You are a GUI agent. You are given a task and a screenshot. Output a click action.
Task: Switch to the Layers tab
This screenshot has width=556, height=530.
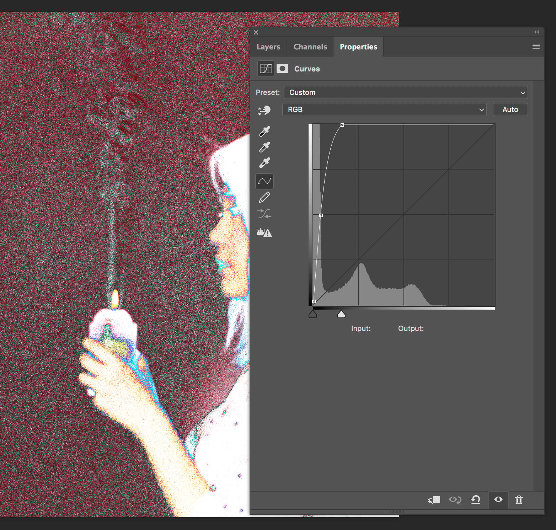pyautogui.click(x=268, y=47)
